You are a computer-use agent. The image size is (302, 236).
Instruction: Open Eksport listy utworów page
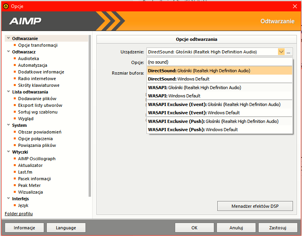tap(40, 105)
